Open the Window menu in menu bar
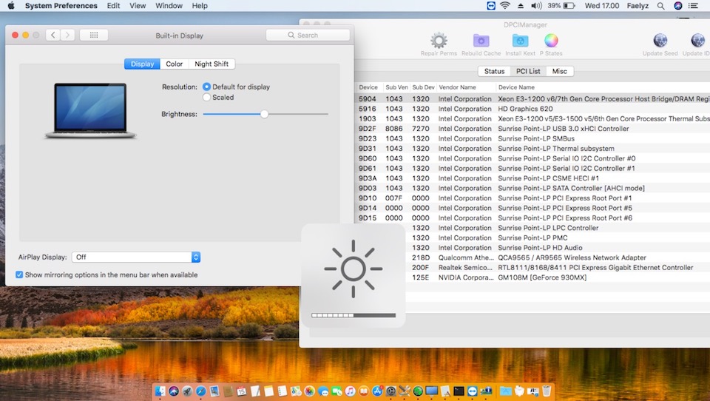The height and width of the screenshot is (401, 710). pyautogui.click(x=169, y=6)
